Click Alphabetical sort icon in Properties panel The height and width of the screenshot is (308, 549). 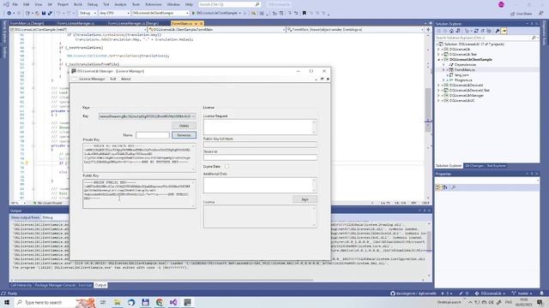coord(445,187)
